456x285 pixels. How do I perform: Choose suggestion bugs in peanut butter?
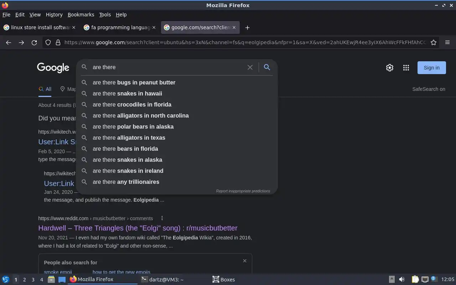coord(177,82)
